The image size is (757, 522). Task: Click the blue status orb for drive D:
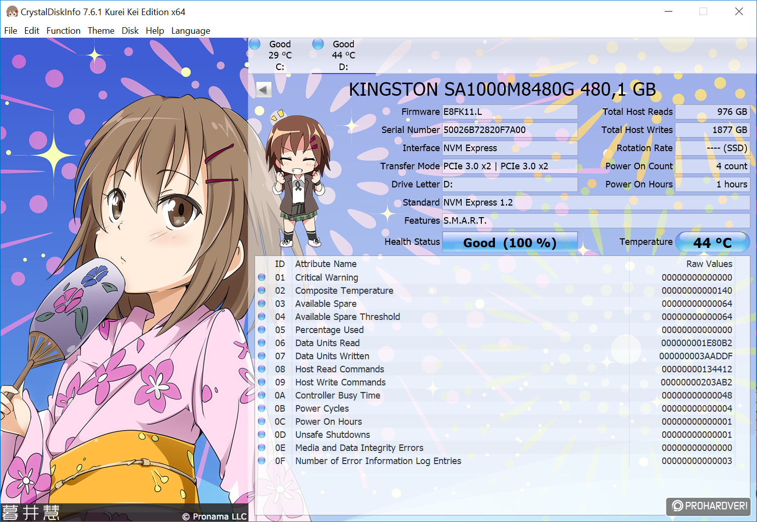[318, 44]
